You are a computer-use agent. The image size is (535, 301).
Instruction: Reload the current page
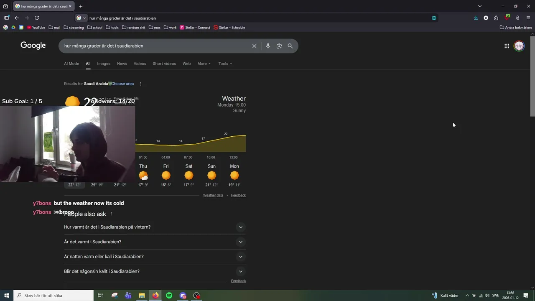[37, 18]
